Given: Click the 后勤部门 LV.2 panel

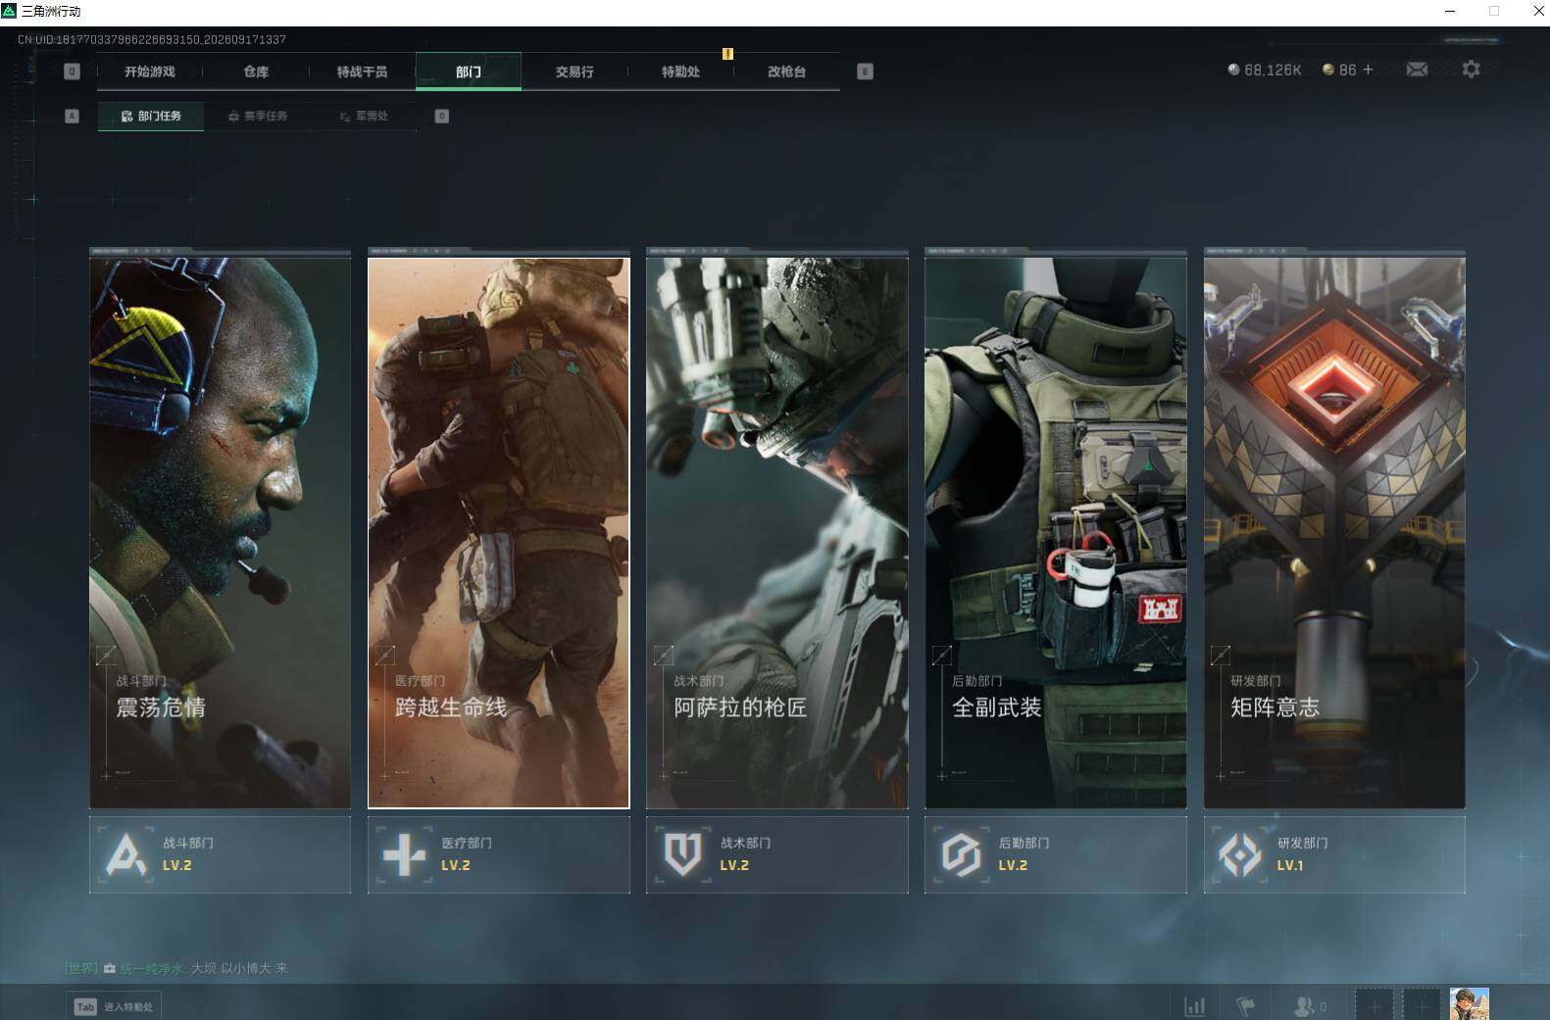Looking at the screenshot, I should coord(1055,854).
